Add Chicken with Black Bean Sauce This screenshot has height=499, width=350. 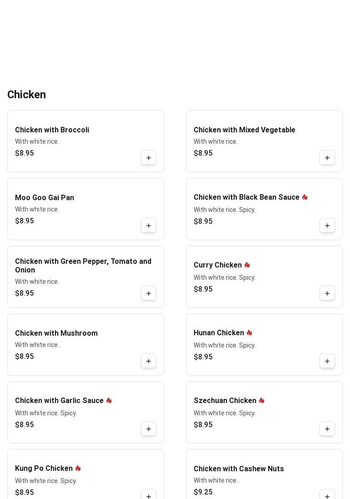pyautogui.click(x=327, y=226)
